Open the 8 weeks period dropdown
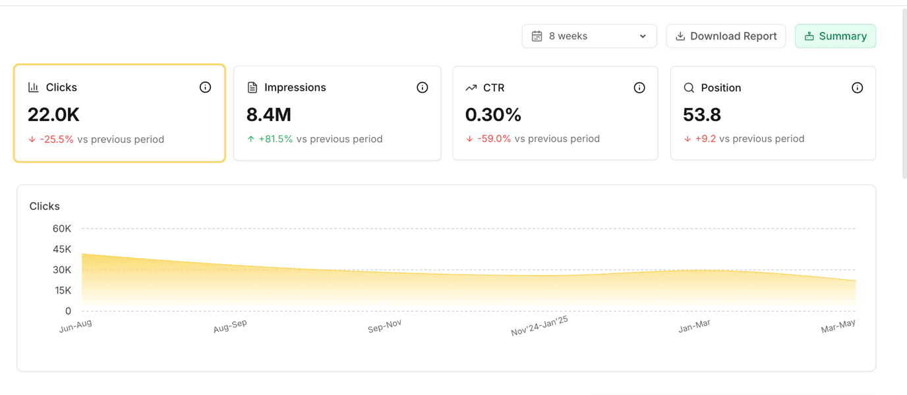 pos(589,36)
